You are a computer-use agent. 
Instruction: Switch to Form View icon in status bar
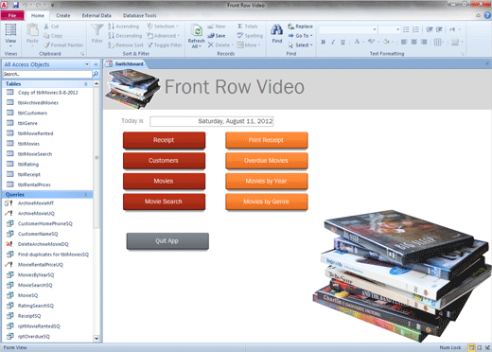pos(471,347)
